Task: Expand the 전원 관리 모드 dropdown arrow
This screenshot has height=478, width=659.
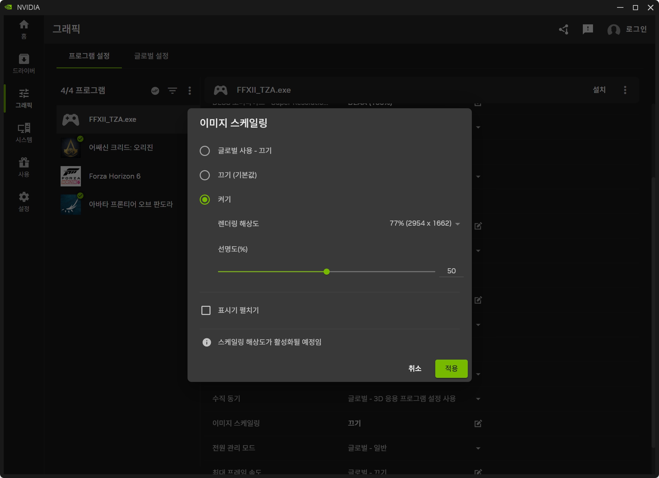Action: click(478, 448)
